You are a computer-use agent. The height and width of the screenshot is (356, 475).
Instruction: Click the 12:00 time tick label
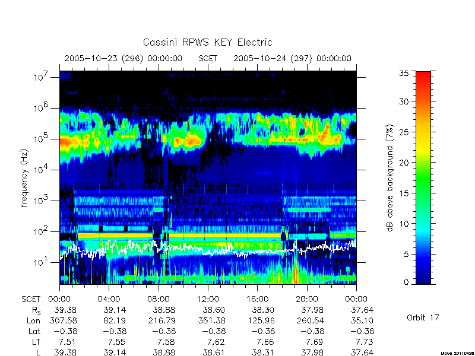pos(208,299)
